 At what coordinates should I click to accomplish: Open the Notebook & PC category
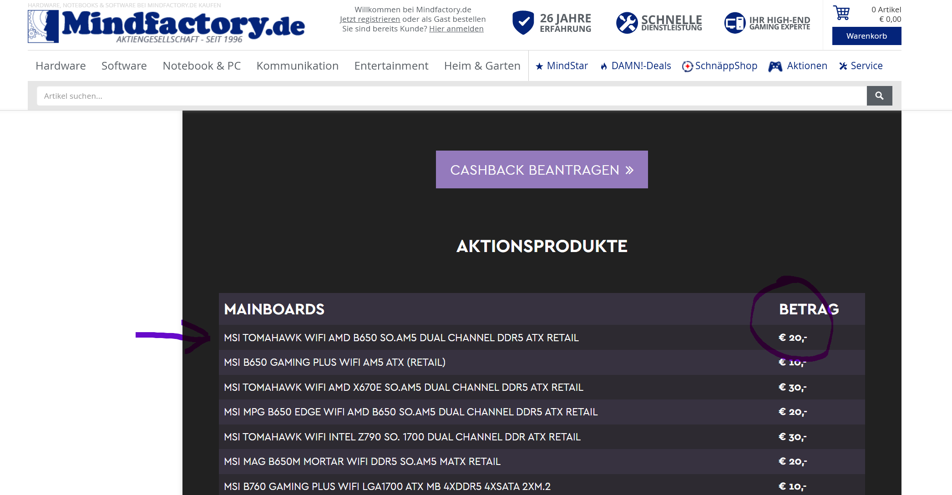pyautogui.click(x=202, y=66)
